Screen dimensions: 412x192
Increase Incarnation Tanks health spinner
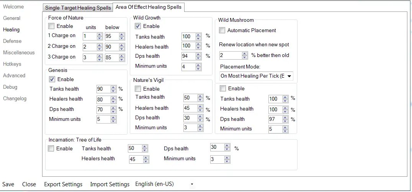[x=144, y=146]
